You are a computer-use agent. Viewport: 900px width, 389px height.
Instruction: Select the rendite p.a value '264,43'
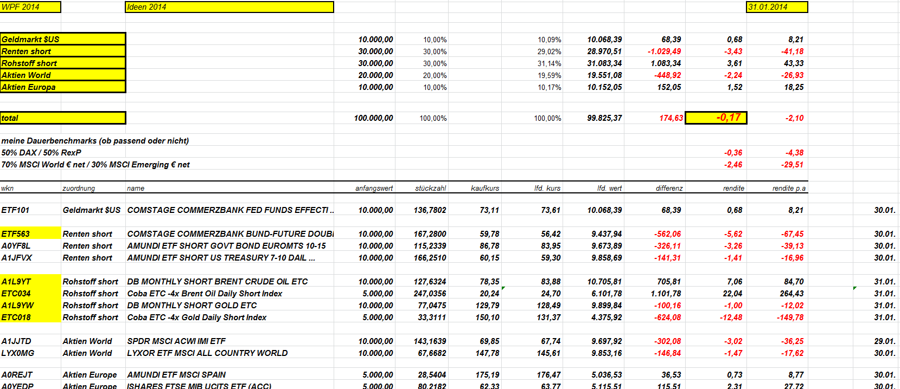[x=792, y=294]
